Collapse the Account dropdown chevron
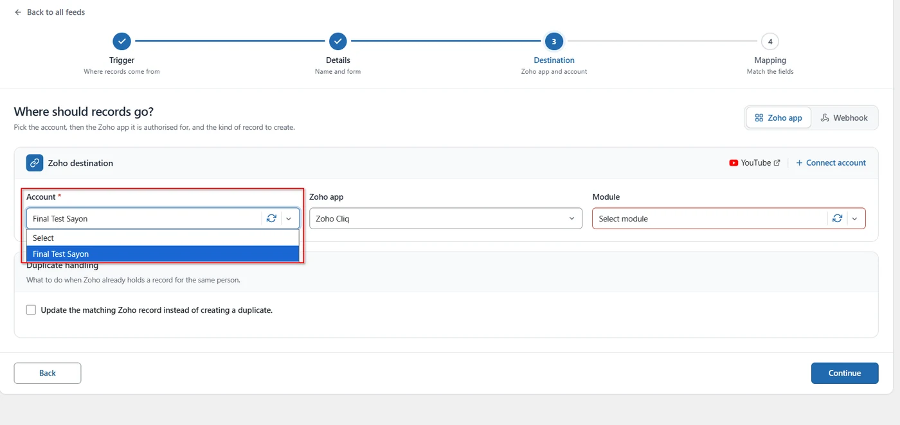 pos(289,218)
